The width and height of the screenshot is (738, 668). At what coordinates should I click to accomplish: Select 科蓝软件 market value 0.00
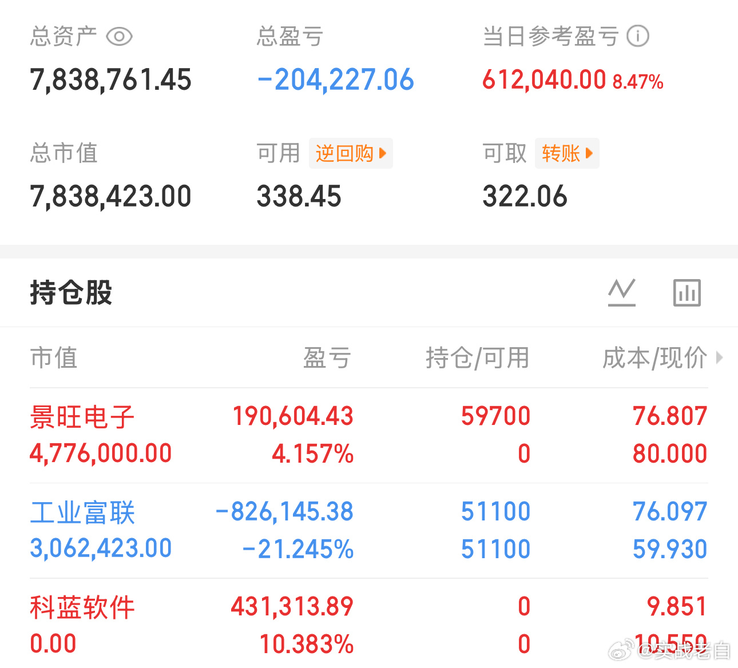[x=53, y=644]
